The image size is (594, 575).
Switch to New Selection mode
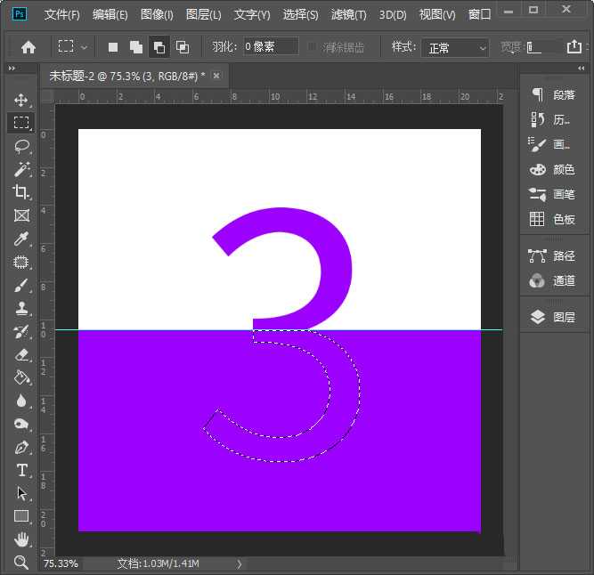pyautogui.click(x=113, y=47)
